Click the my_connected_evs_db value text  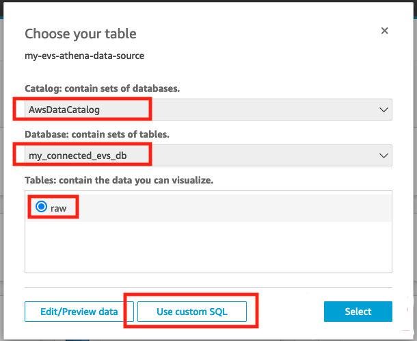pyautogui.click(x=77, y=155)
